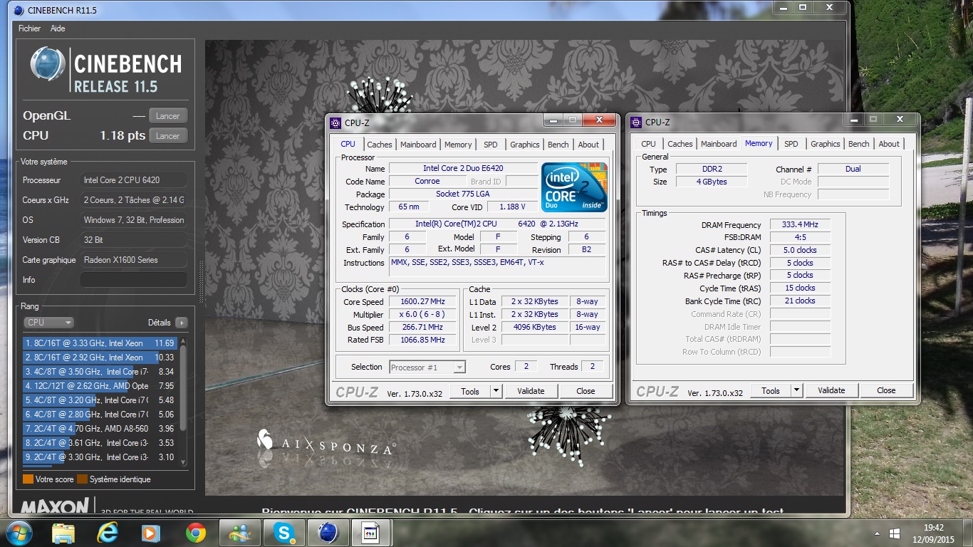This screenshot has height=547, width=973.
Task: Click the CAS# Latency value 5.0 clocks
Action: pos(800,251)
